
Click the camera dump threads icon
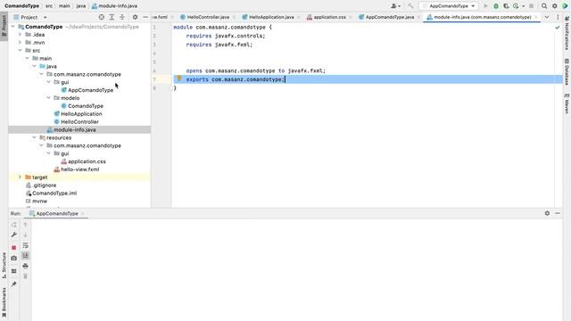click(x=14, y=258)
